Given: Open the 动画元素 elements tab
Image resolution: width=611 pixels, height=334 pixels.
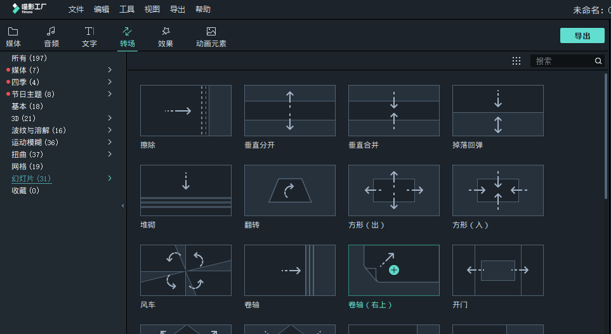Looking at the screenshot, I should coord(211,37).
